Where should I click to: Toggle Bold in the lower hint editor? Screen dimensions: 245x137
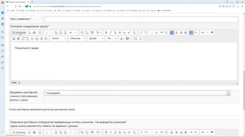[106, 132]
